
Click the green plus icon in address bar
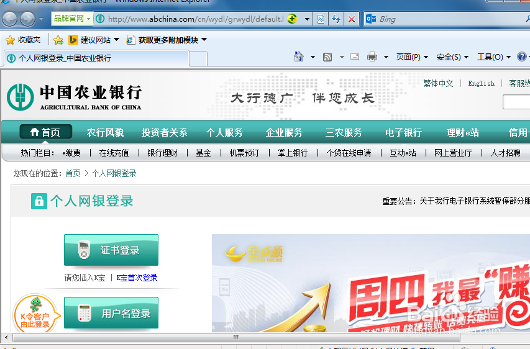[x=292, y=19]
